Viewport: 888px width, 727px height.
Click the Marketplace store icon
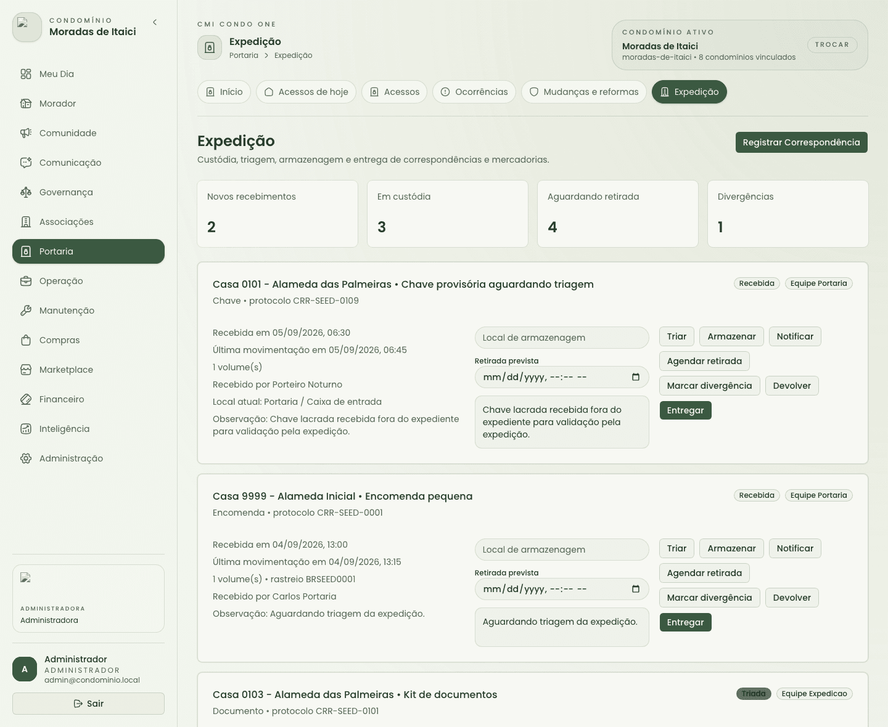pos(26,370)
